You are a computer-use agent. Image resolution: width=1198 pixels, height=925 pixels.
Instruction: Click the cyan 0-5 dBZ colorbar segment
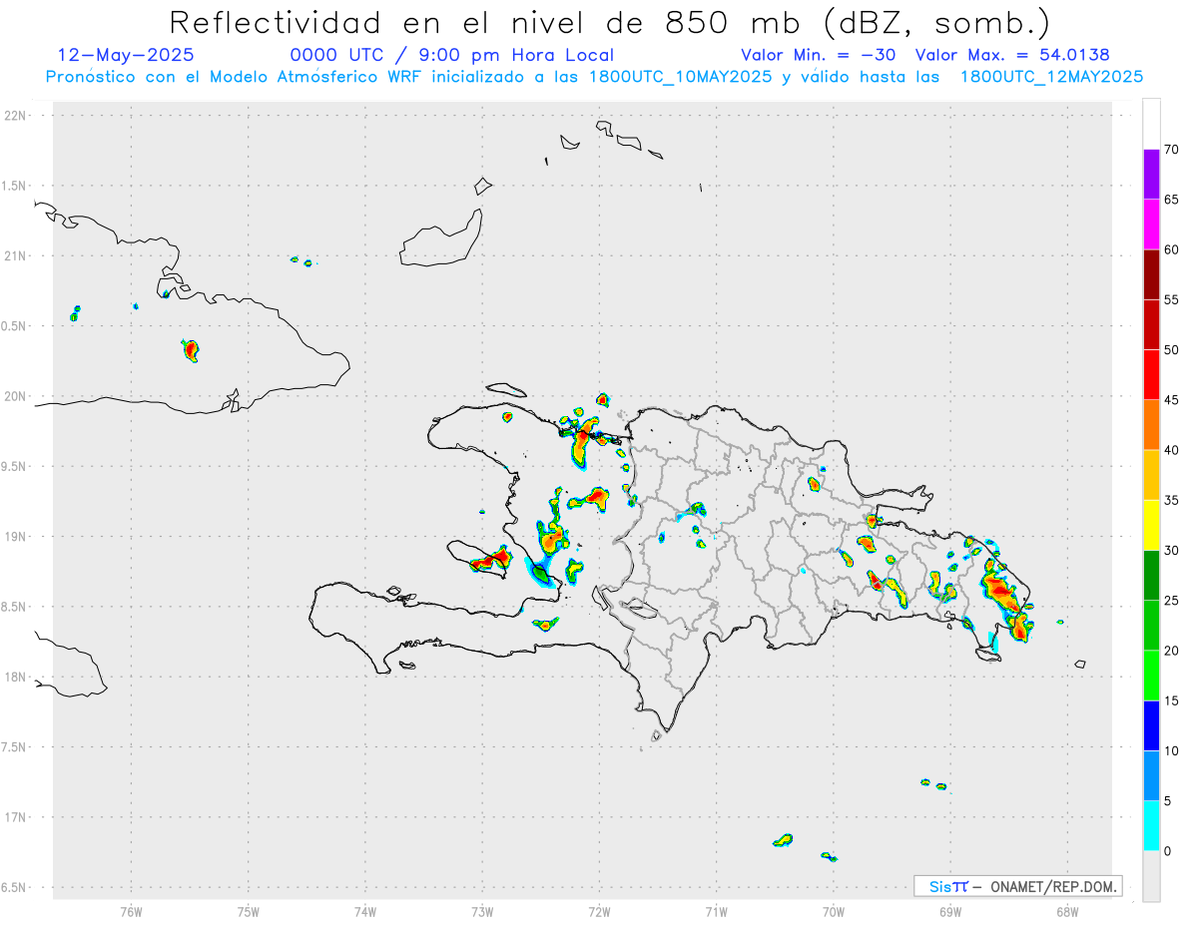1151,826
